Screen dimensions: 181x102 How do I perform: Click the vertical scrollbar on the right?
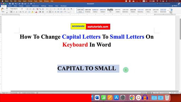click(180, 29)
